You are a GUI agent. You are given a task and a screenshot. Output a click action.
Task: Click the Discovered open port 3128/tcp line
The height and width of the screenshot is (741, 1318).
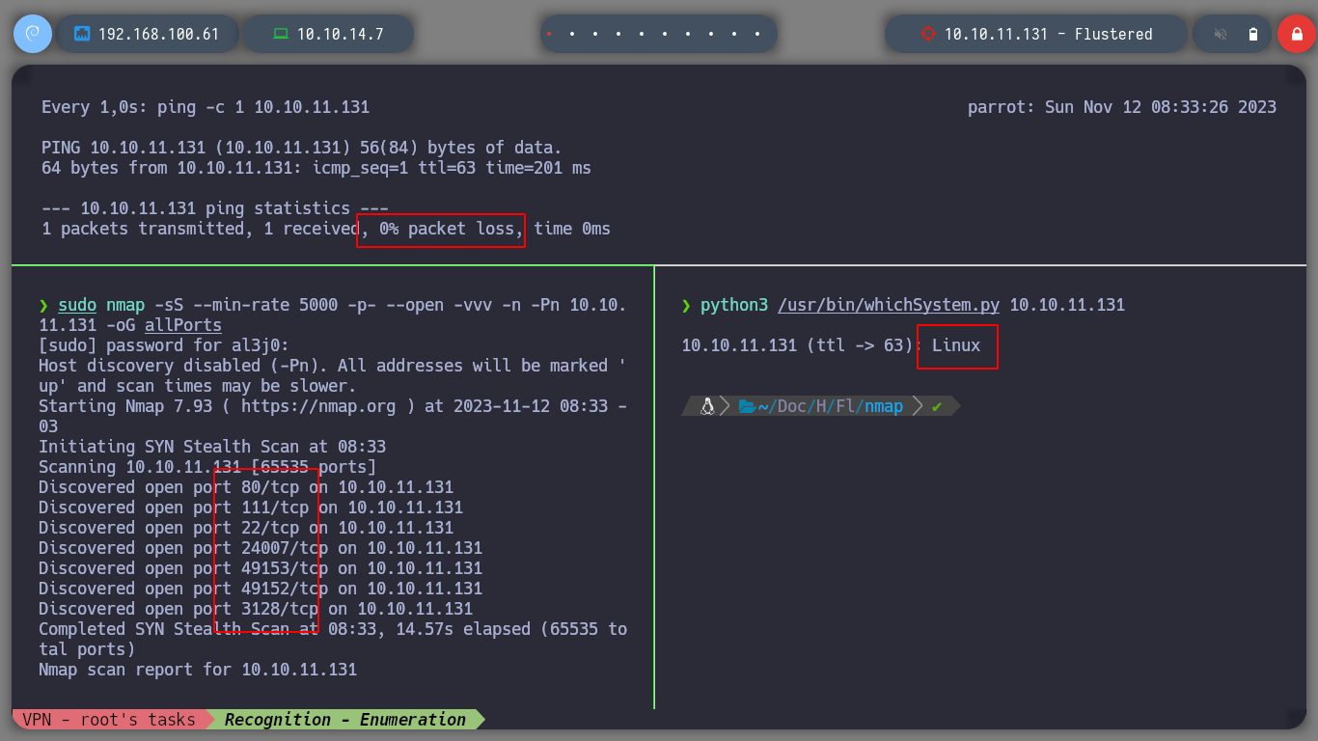pyautogui.click(x=256, y=609)
